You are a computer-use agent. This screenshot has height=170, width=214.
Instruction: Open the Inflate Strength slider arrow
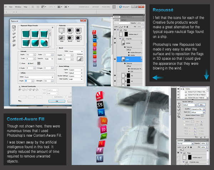point(52,81)
